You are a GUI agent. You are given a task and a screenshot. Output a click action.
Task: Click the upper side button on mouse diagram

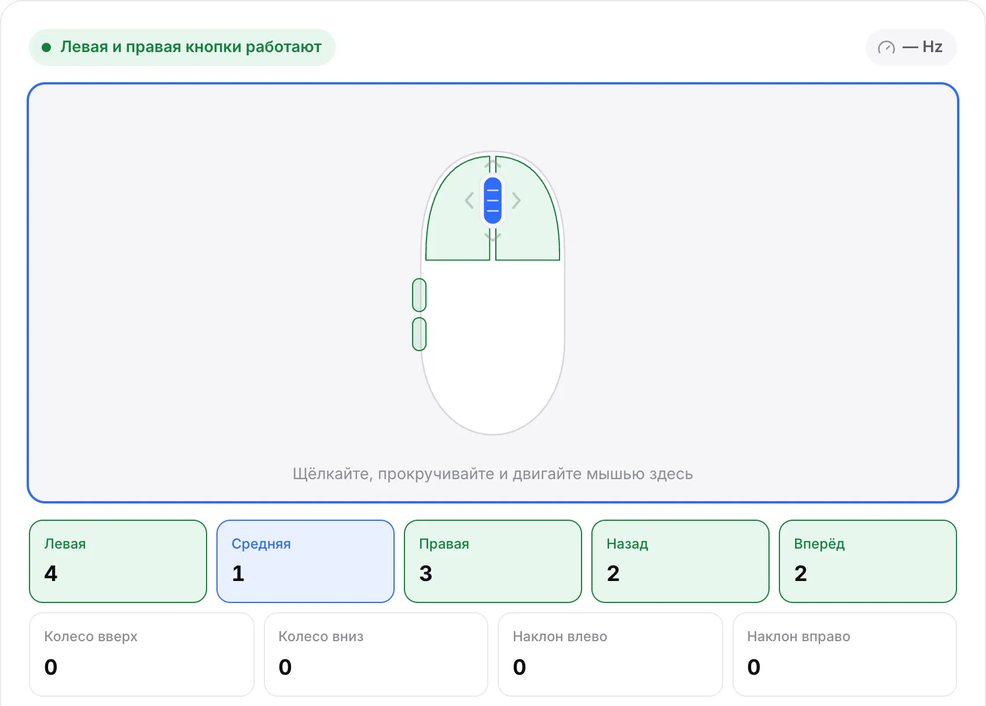coord(420,295)
